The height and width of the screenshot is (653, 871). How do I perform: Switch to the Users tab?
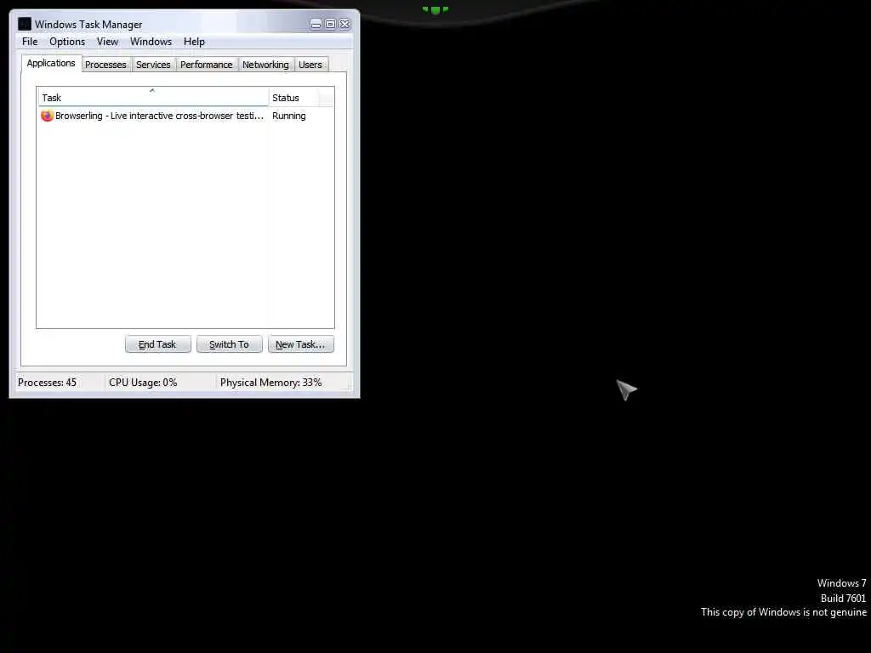310,65
